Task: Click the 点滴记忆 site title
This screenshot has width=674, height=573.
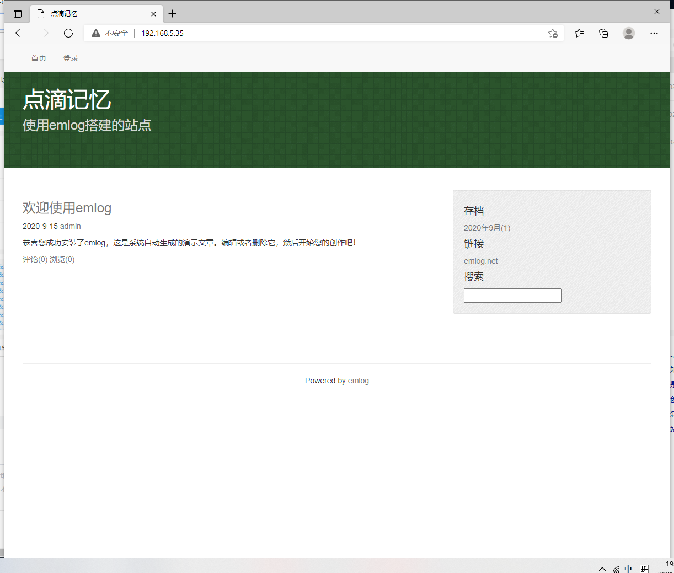Action: coord(67,100)
